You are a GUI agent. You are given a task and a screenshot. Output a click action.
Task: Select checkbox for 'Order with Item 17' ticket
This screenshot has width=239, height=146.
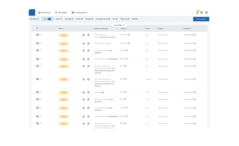pyautogui.click(x=34, y=43)
